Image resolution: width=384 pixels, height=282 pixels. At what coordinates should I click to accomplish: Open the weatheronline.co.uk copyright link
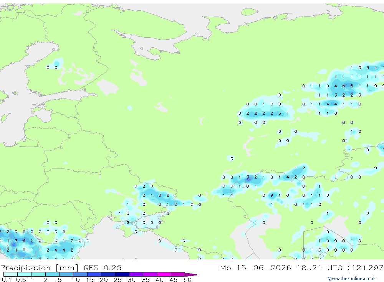pyautogui.click(x=352, y=279)
